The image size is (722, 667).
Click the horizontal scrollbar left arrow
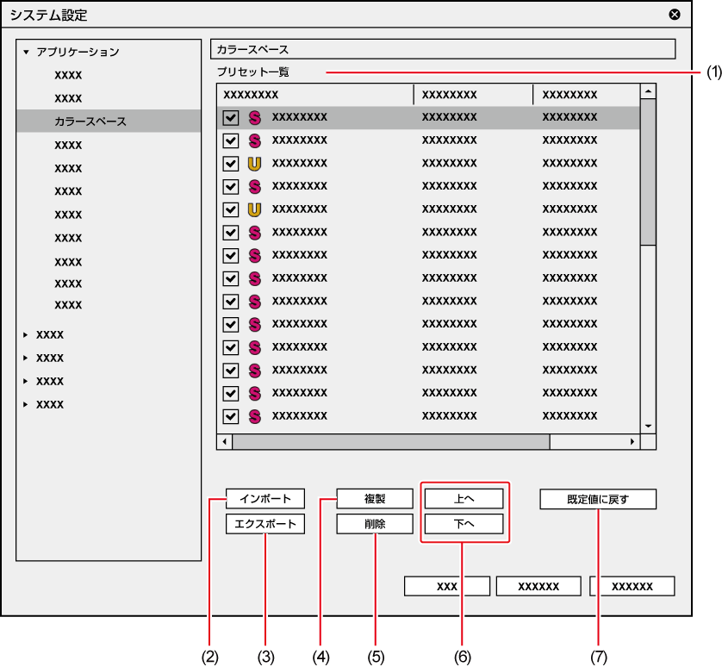tap(225, 441)
